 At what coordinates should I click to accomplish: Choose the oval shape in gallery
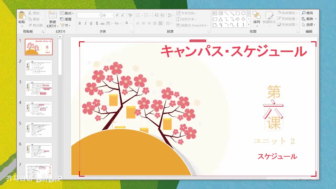[243, 13]
